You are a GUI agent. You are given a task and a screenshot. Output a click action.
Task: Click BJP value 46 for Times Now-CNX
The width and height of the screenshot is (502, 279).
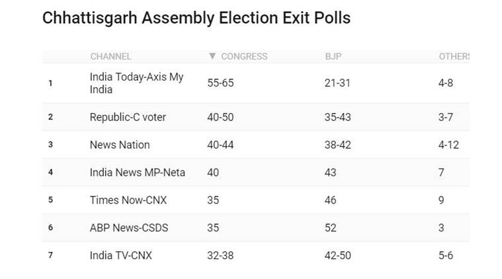331,200
